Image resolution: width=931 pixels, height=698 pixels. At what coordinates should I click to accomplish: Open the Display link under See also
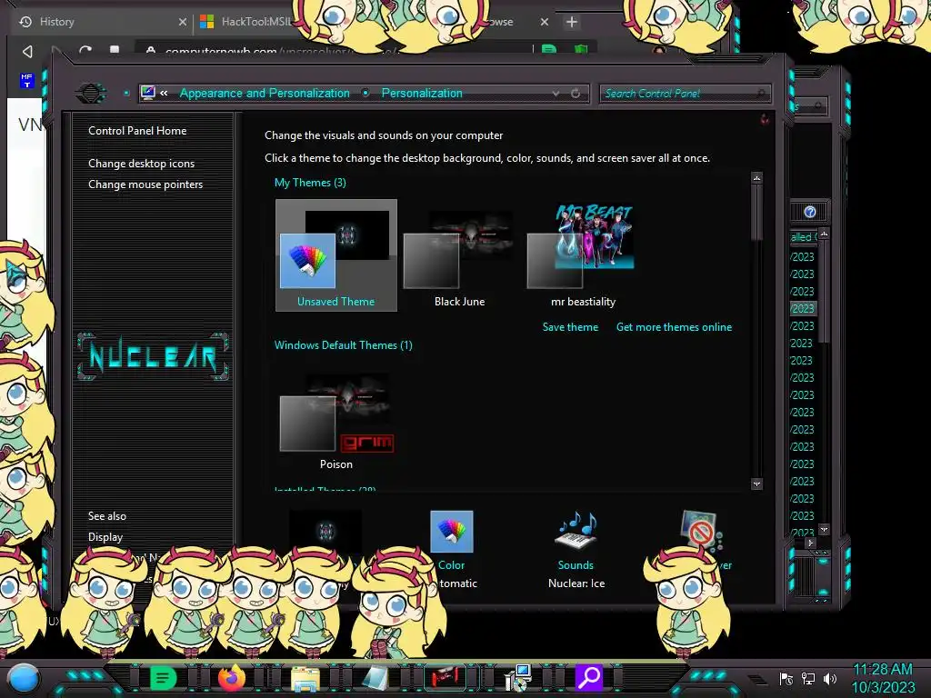[x=105, y=536]
